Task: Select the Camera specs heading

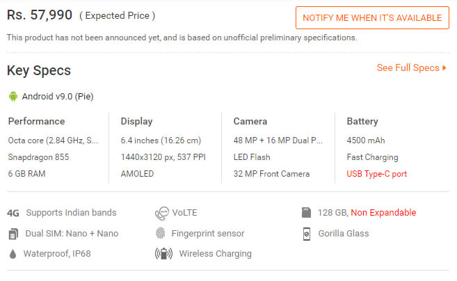Action: (250, 121)
